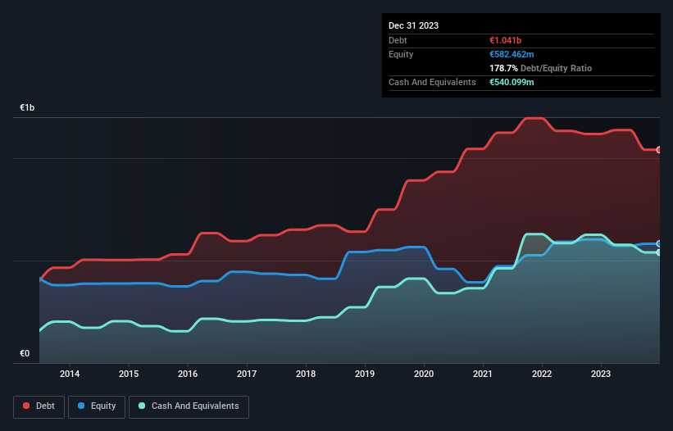The image size is (673, 431).
Task: Click the Dec 31 2023 tooltip date
Action: point(413,25)
